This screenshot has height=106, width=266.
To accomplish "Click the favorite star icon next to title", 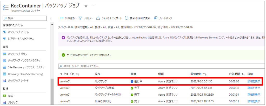I will click(86, 6).
